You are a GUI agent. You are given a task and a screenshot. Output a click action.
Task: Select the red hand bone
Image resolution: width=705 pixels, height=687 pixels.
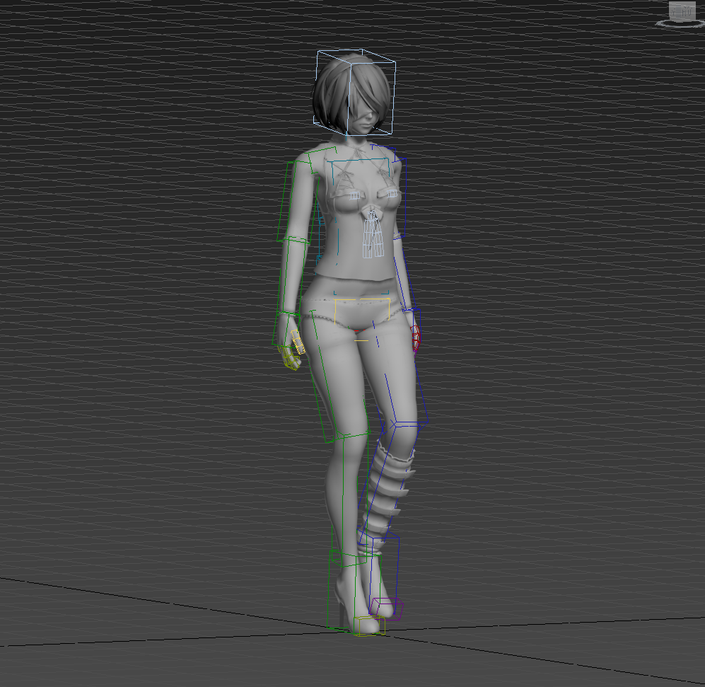(x=416, y=338)
